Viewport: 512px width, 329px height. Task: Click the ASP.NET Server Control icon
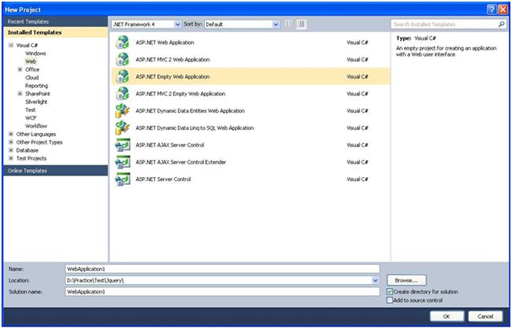122,179
